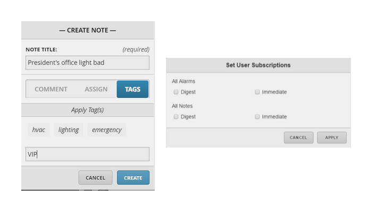Image resolution: width=372 pixels, height=212 pixels.
Task: Click the Note Title input field
Action: pos(87,63)
